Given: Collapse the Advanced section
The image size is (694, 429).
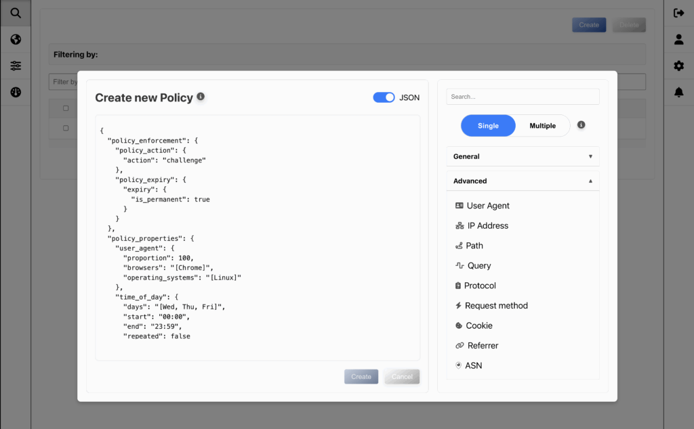Looking at the screenshot, I should click(x=523, y=181).
